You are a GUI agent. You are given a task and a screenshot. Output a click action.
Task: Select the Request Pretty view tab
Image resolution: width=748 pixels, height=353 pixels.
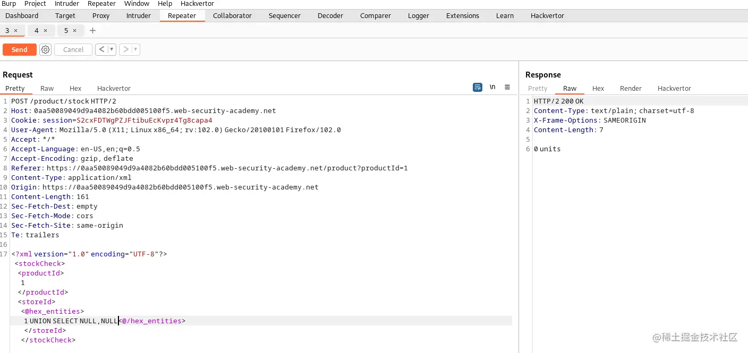tap(15, 88)
